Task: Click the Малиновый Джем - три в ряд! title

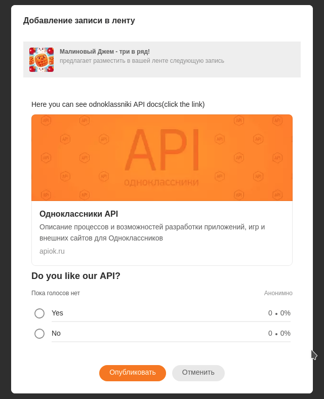Action: point(104,52)
